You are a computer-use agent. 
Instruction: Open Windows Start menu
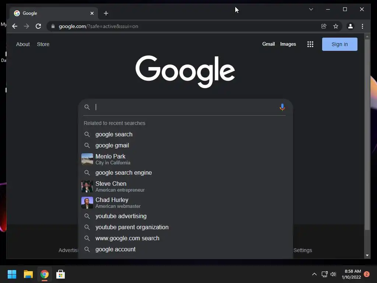coord(12,274)
